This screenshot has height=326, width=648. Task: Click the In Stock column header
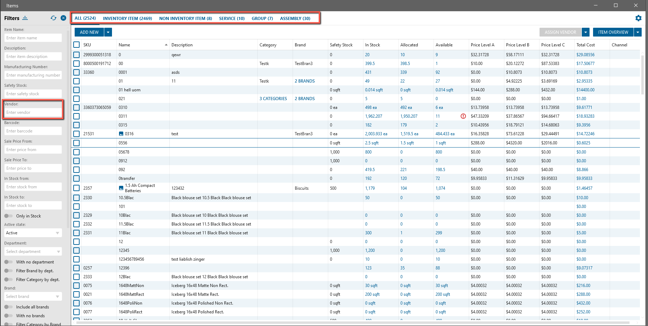pos(373,45)
